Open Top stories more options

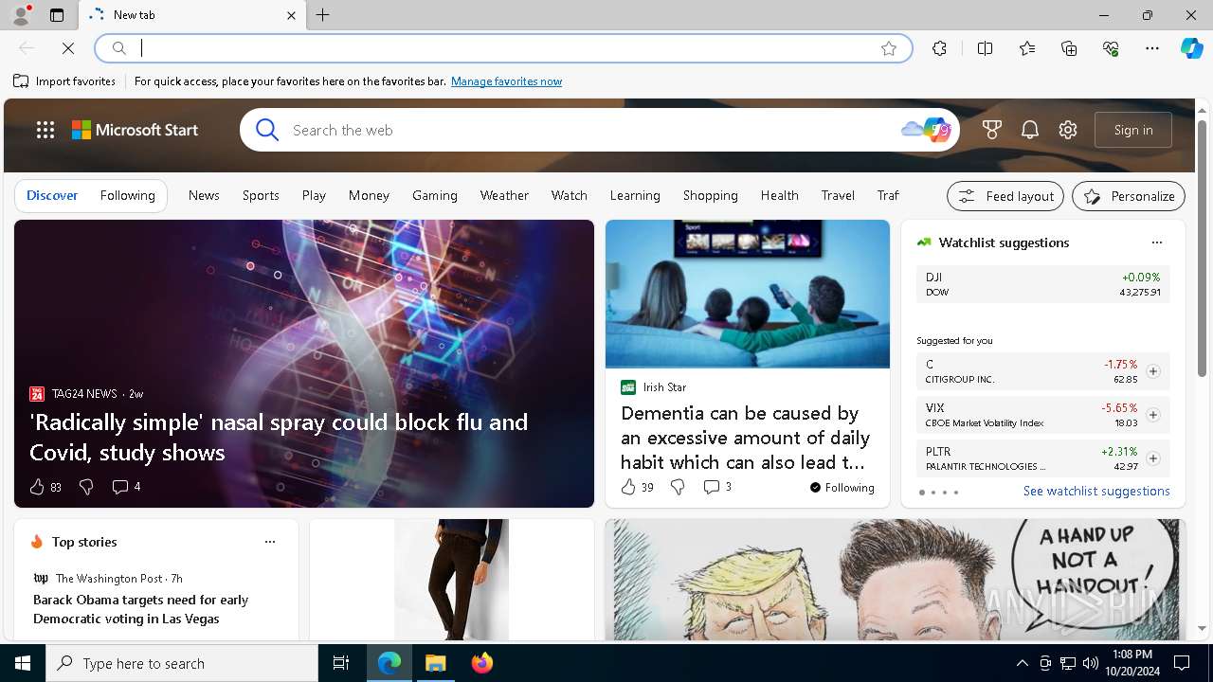(270, 542)
